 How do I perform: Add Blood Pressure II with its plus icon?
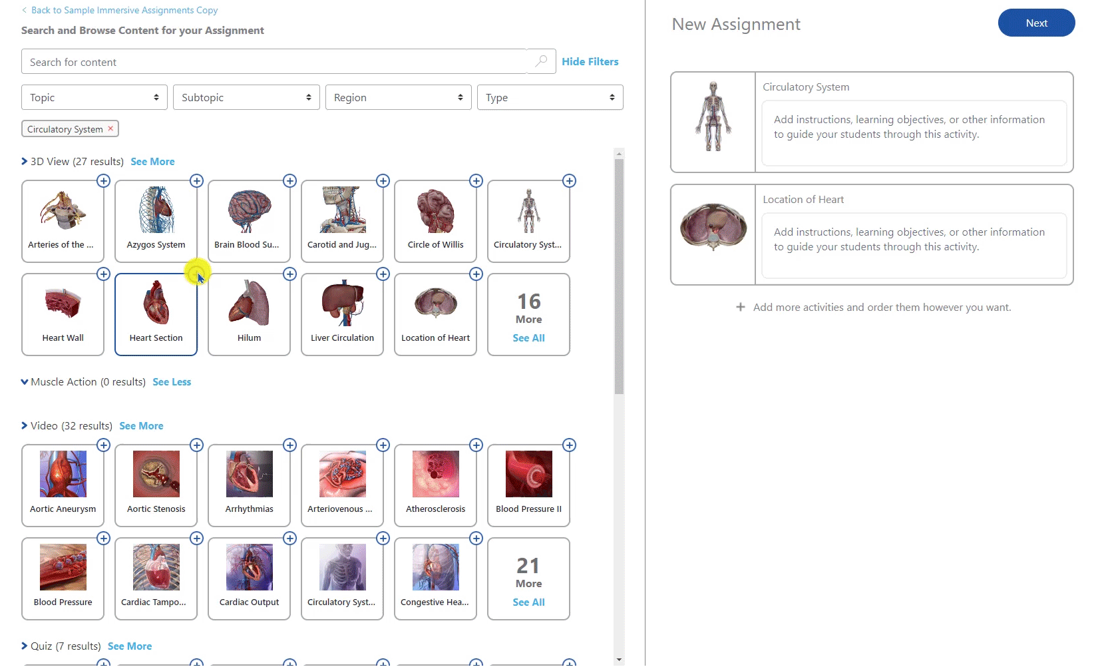tap(569, 445)
